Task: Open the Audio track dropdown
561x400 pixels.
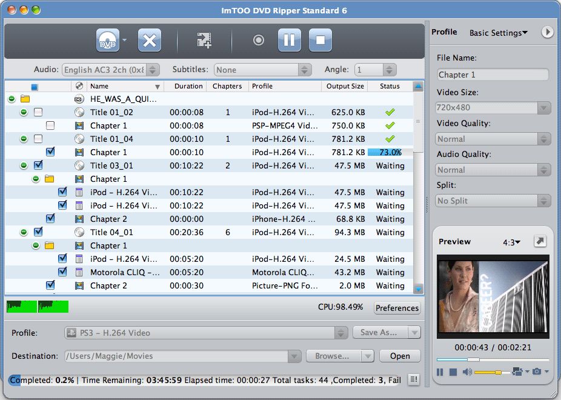Action: tap(111, 70)
